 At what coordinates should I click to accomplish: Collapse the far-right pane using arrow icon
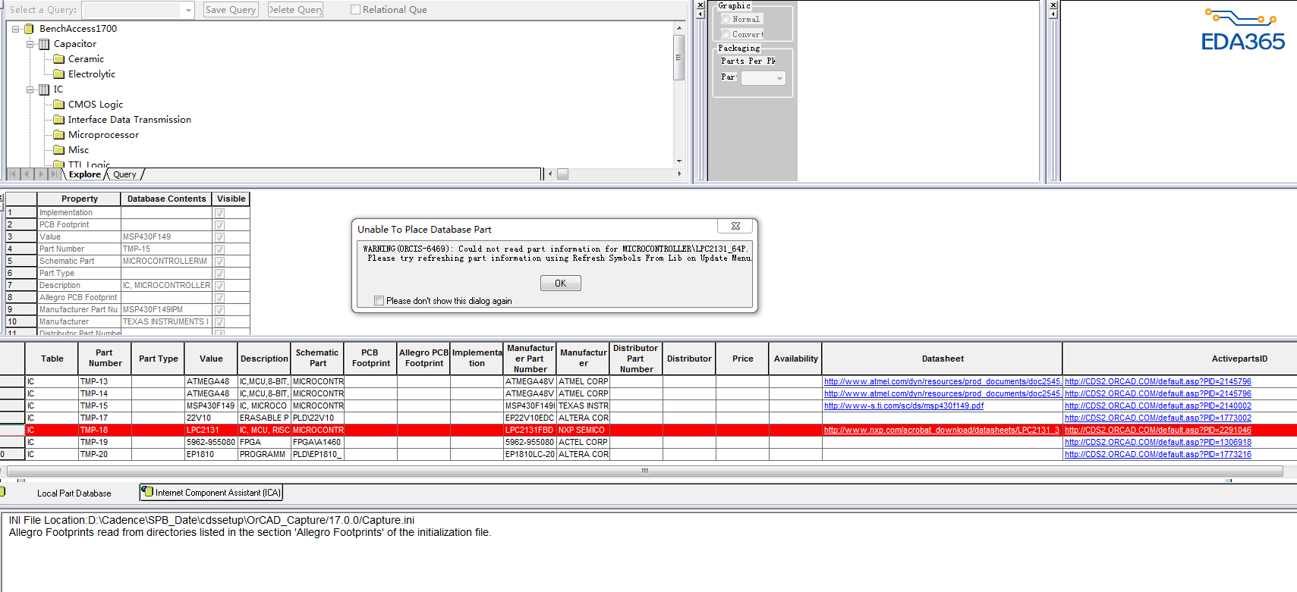(x=1053, y=14)
